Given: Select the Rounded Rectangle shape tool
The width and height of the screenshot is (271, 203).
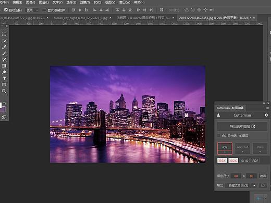Looking at the screenshot, I should [4, 85].
